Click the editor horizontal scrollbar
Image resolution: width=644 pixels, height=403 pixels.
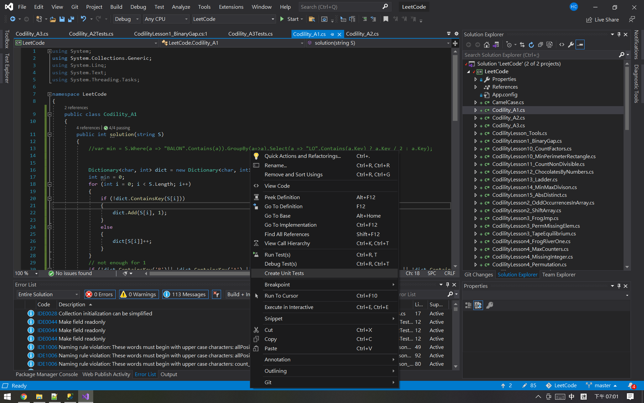[200, 273]
